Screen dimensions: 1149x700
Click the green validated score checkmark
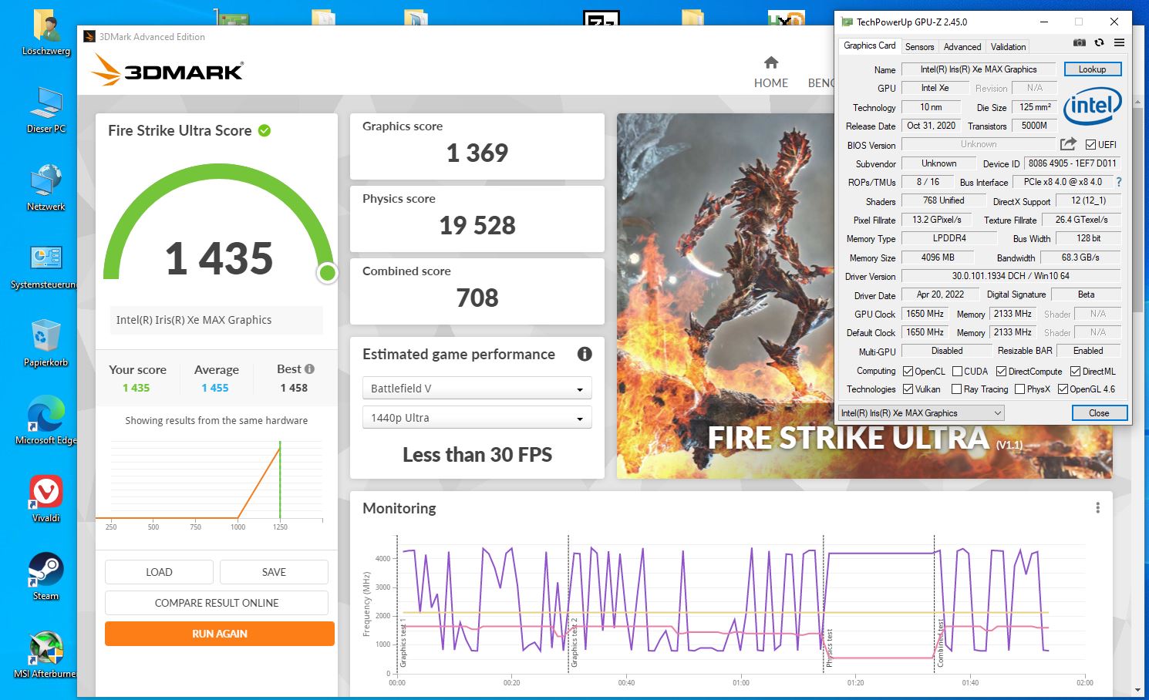pos(265,131)
